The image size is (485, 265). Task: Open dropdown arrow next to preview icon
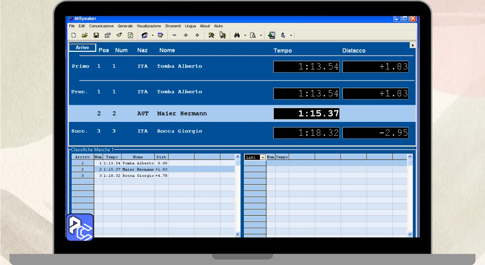pyautogui.click(x=261, y=36)
